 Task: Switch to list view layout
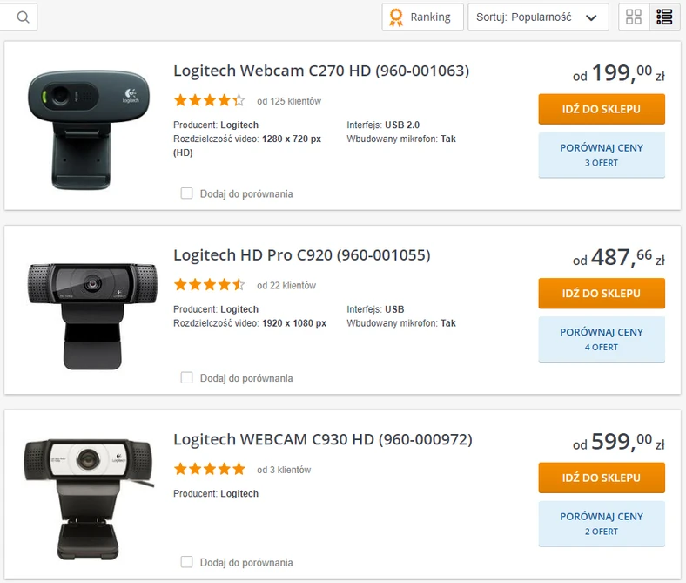(x=665, y=17)
